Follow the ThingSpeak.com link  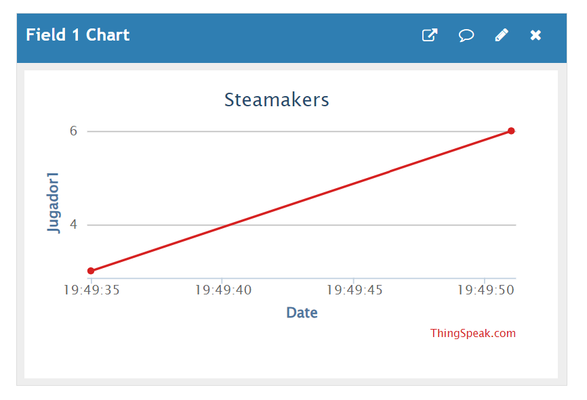[x=472, y=333]
